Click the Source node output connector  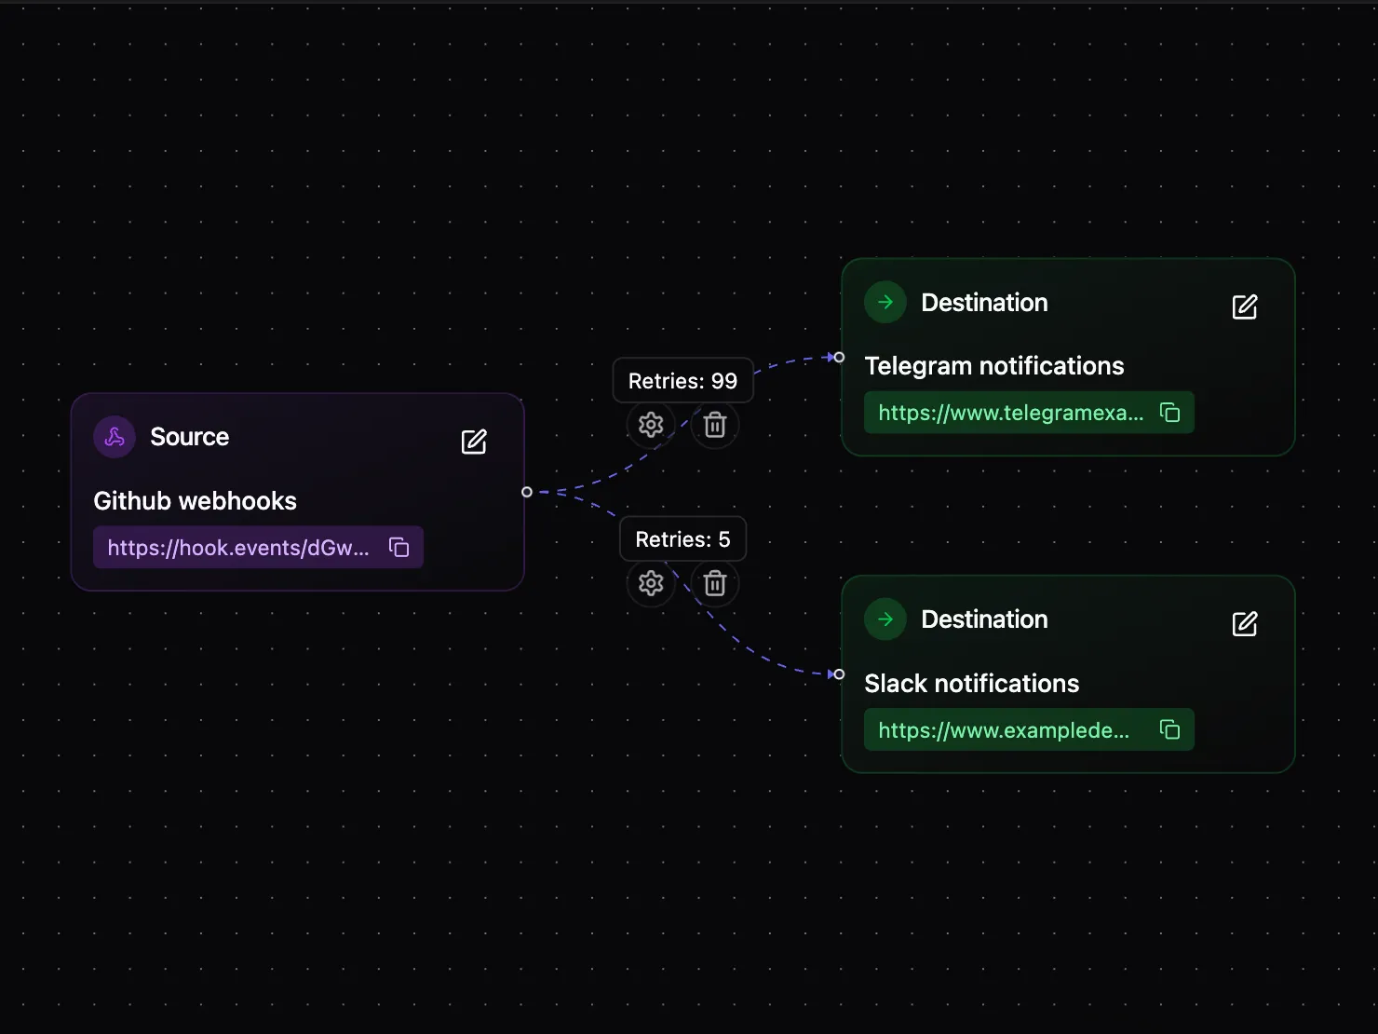tap(526, 491)
